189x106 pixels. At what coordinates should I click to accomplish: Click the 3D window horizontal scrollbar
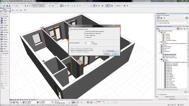coord(96,100)
